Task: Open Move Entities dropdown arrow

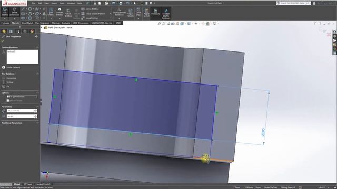Action: [110, 18]
